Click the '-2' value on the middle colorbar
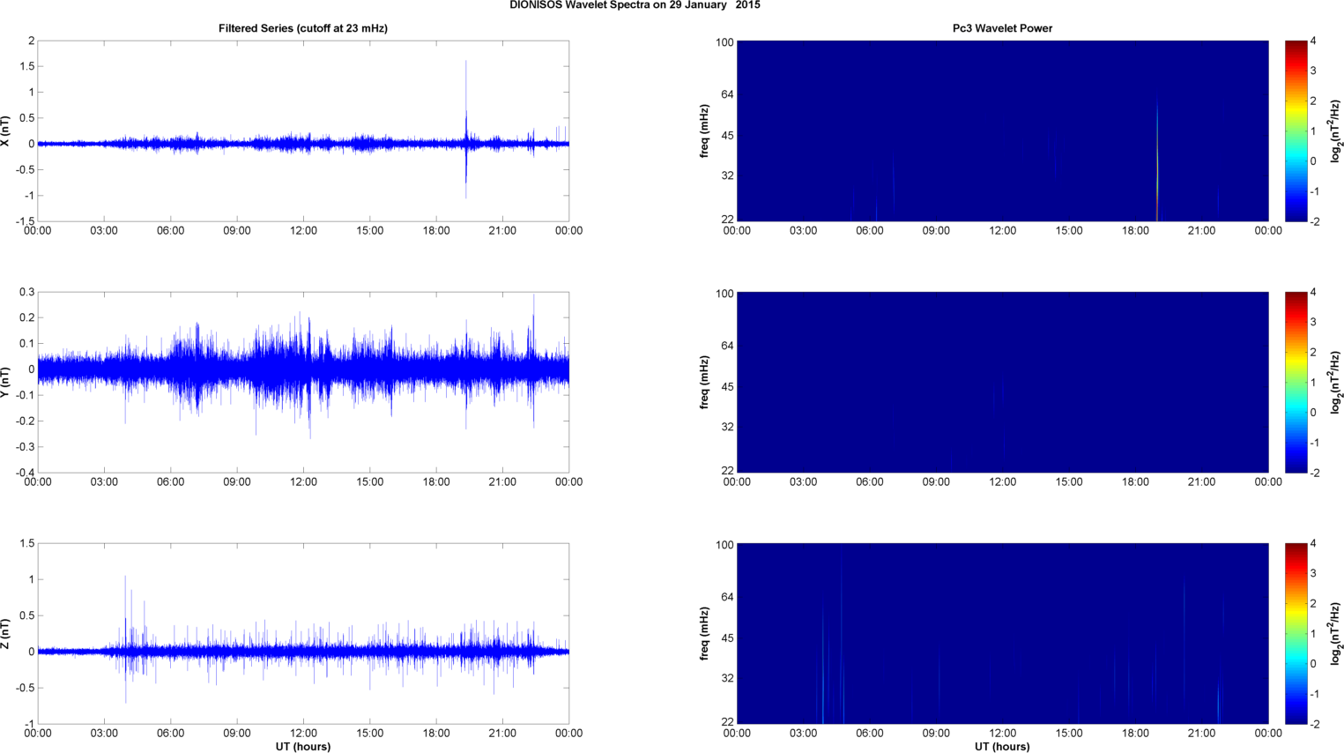 tap(1314, 473)
